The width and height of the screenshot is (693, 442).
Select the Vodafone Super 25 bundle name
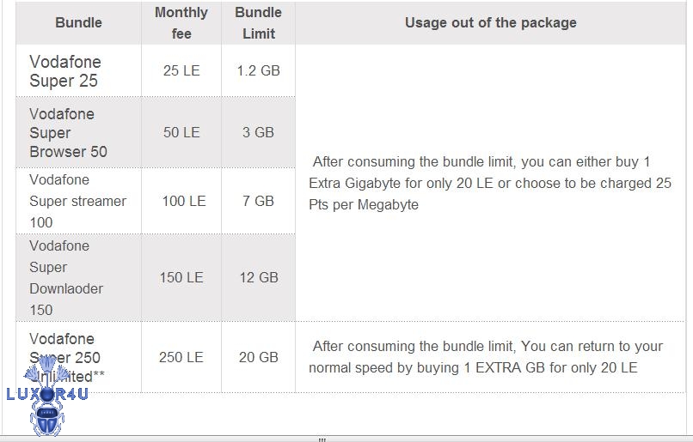pyautogui.click(x=65, y=71)
